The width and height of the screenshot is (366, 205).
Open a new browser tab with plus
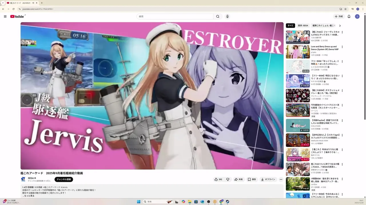click(42, 3)
